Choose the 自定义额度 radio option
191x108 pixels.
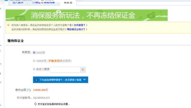(x=34, y=69)
